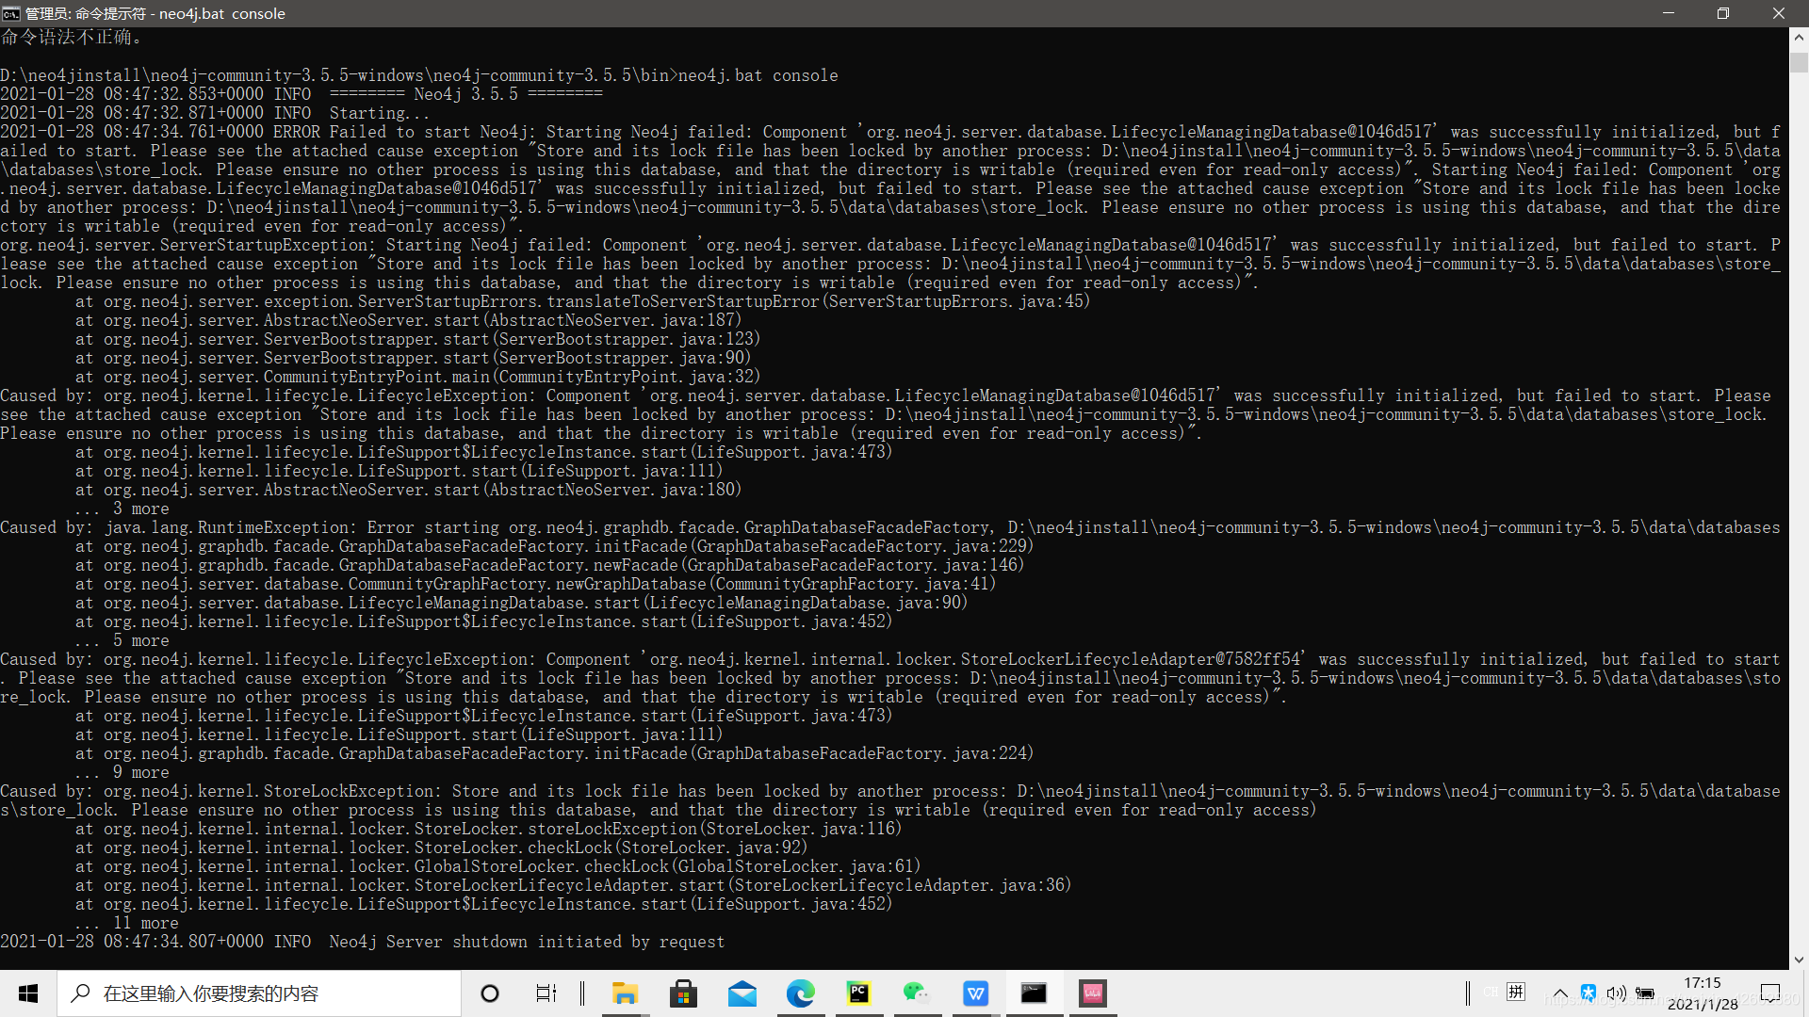1809x1017 pixels.
Task: Switch to PyCharm on taskbar
Action: coord(858,993)
